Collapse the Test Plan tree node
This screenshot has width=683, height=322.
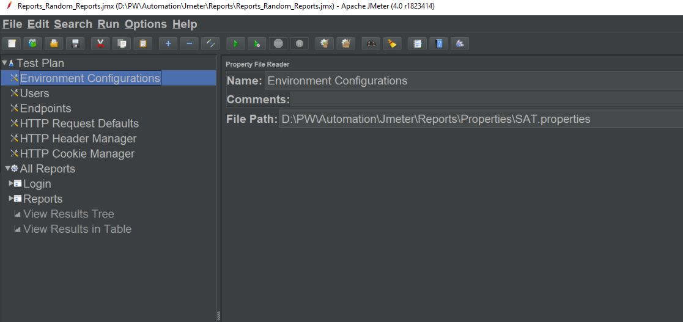pos(4,64)
